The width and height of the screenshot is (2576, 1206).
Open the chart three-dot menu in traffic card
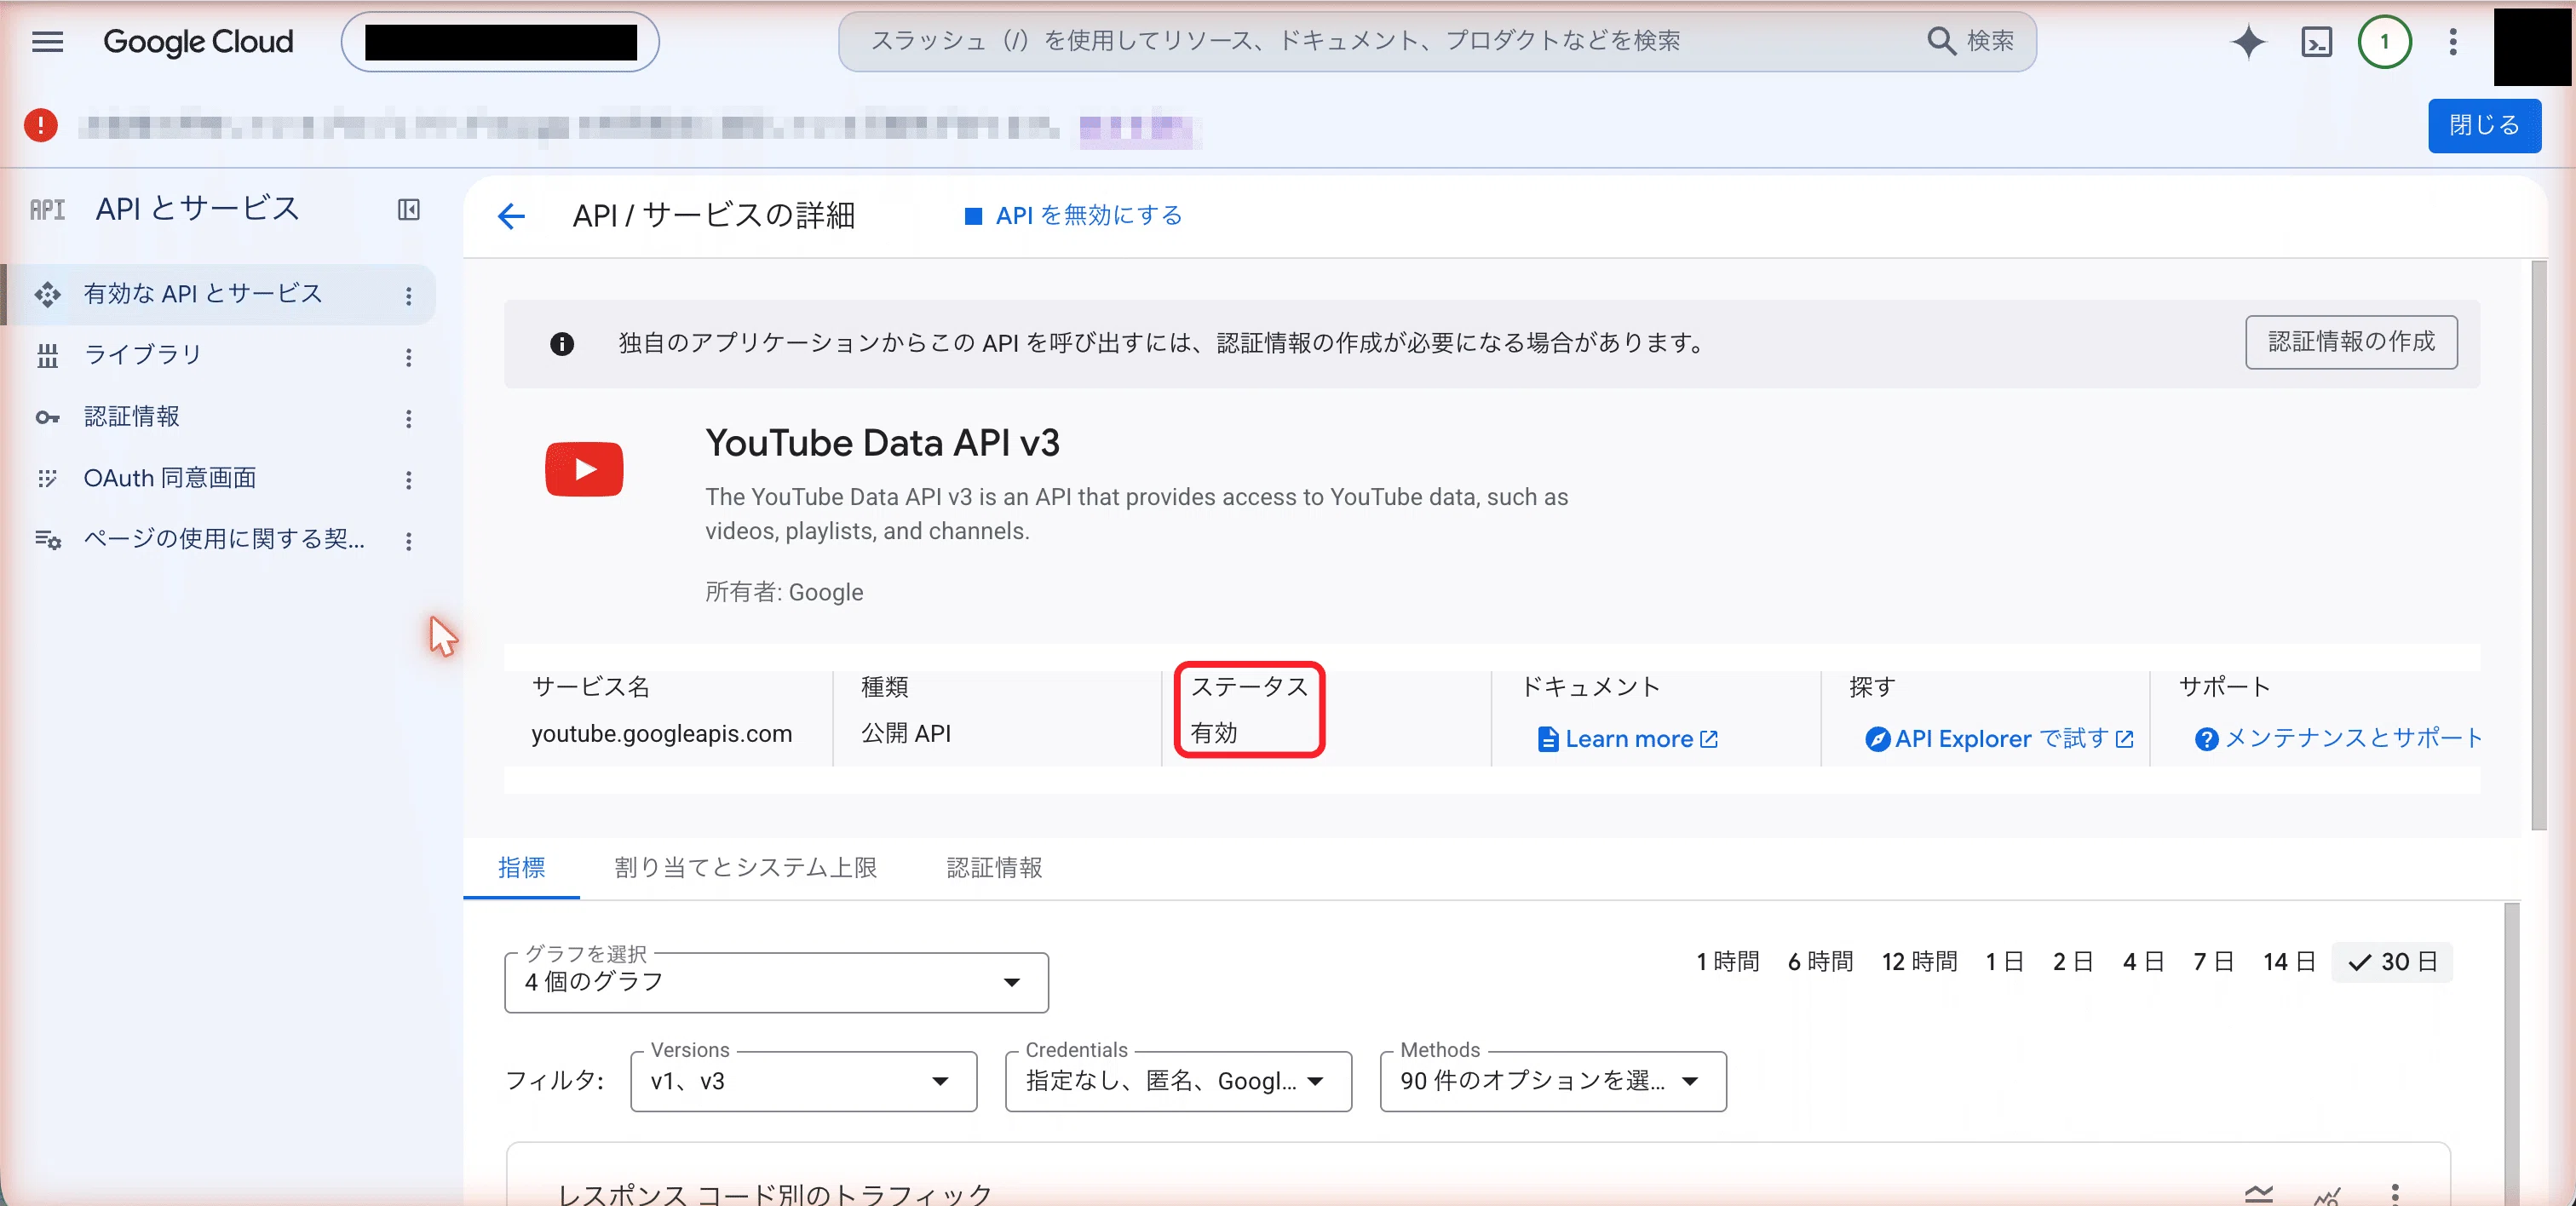[2394, 1193]
